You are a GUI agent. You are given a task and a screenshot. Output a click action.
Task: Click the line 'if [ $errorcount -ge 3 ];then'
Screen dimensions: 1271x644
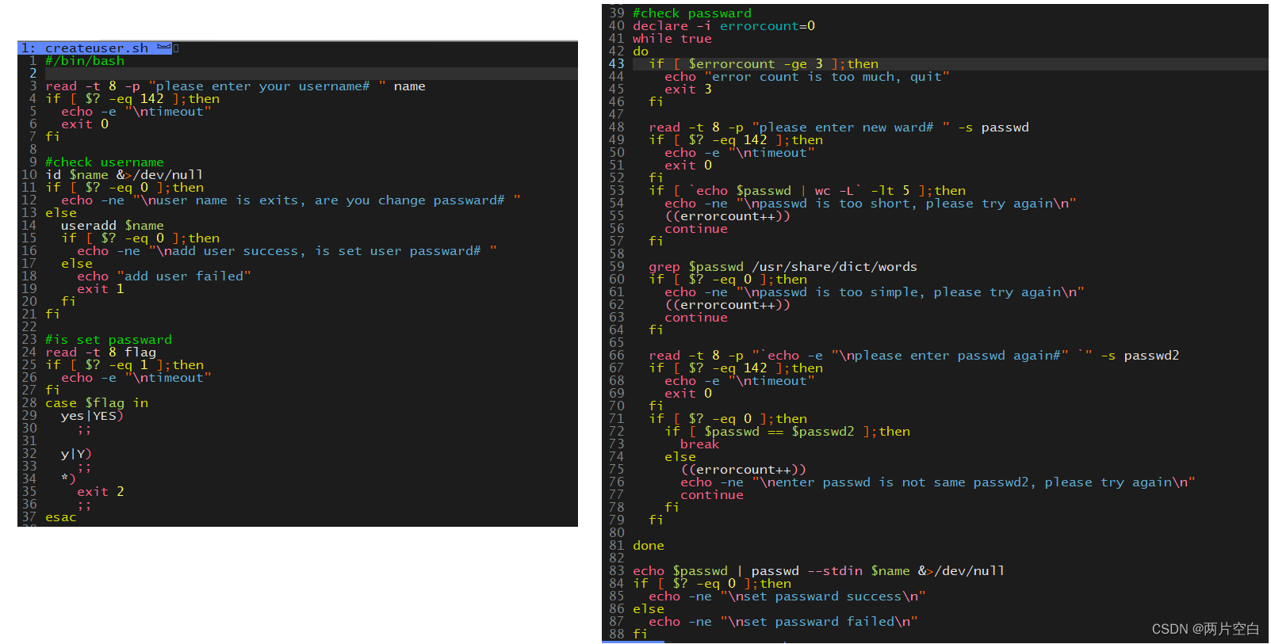tap(764, 64)
